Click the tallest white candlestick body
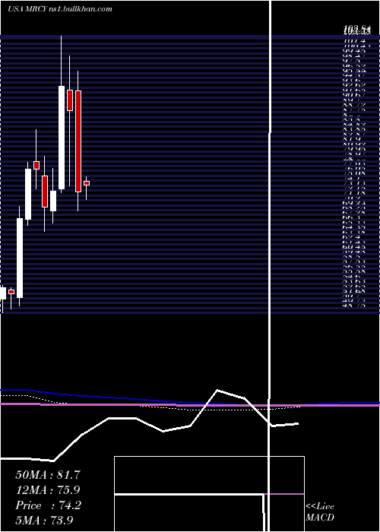 (x=62, y=138)
